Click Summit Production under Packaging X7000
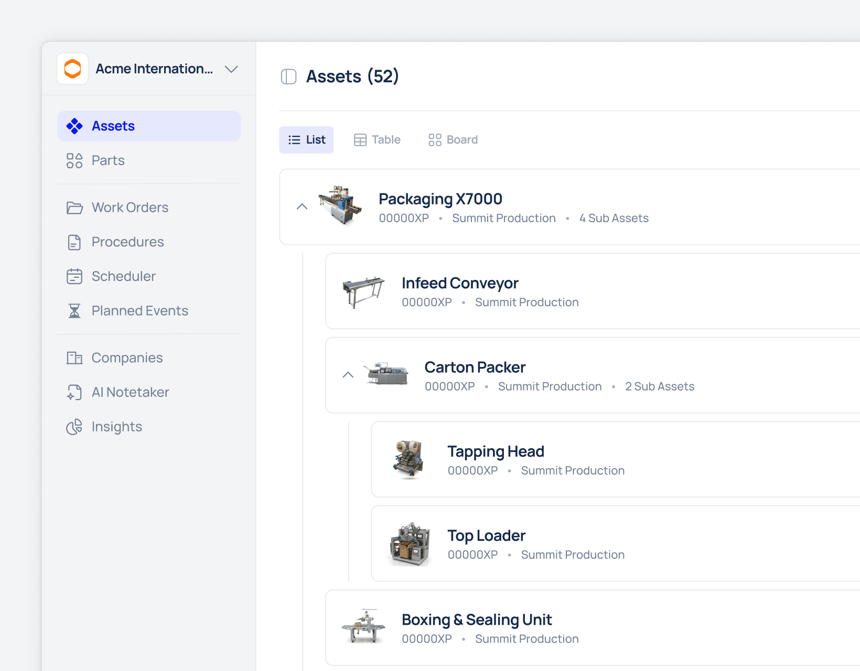 [504, 218]
